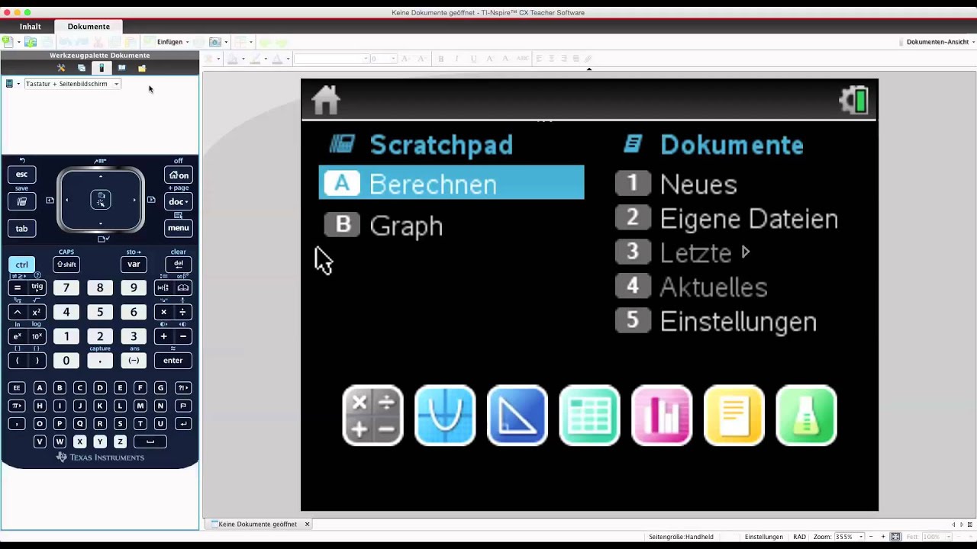This screenshot has height=549, width=977.
Task: Toggle the ctrl key on keypad
Action: pyautogui.click(x=21, y=265)
